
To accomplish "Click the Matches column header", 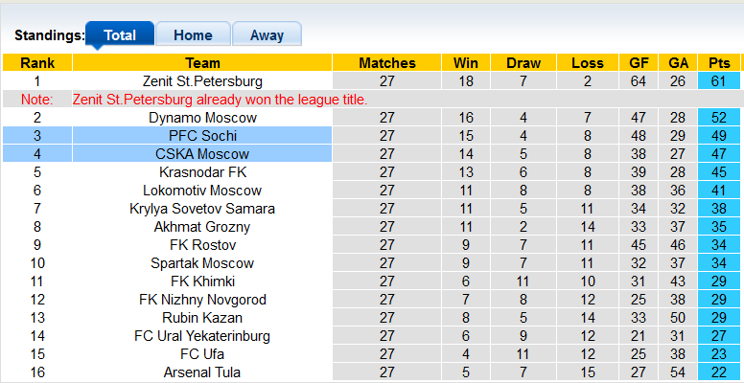I will 387,63.
